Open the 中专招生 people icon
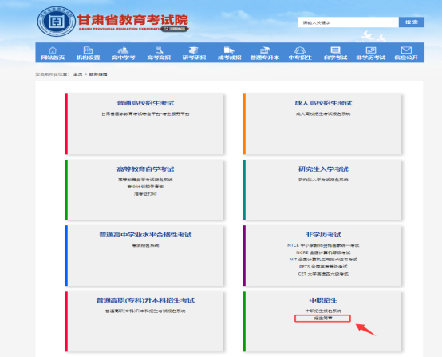This screenshot has width=442, height=357. pyautogui.click(x=300, y=50)
